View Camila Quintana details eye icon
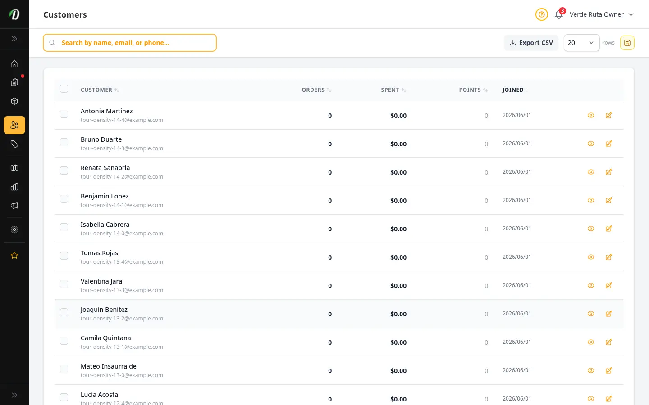 click(591, 342)
